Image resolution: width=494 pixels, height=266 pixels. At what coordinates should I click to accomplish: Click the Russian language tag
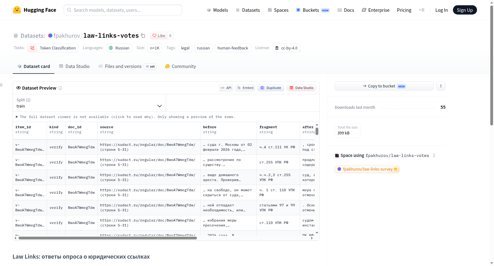[x=119, y=48]
